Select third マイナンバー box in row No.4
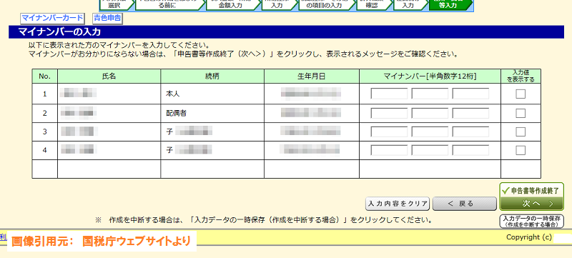The height and width of the screenshot is (258, 572). click(x=470, y=150)
